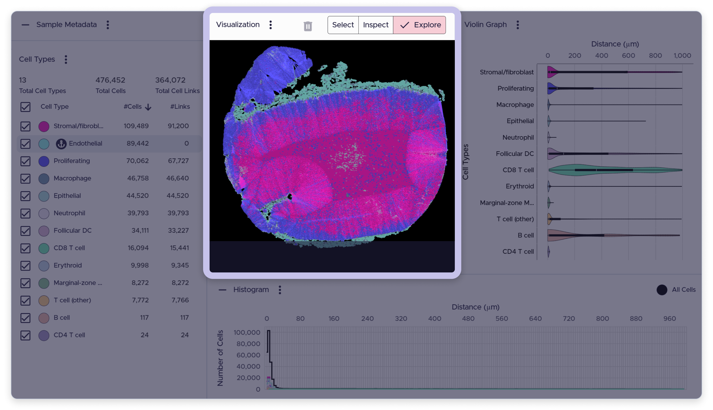Toggle the Macrophage row checkbox
This screenshot has height=410, width=713.
coord(25,179)
